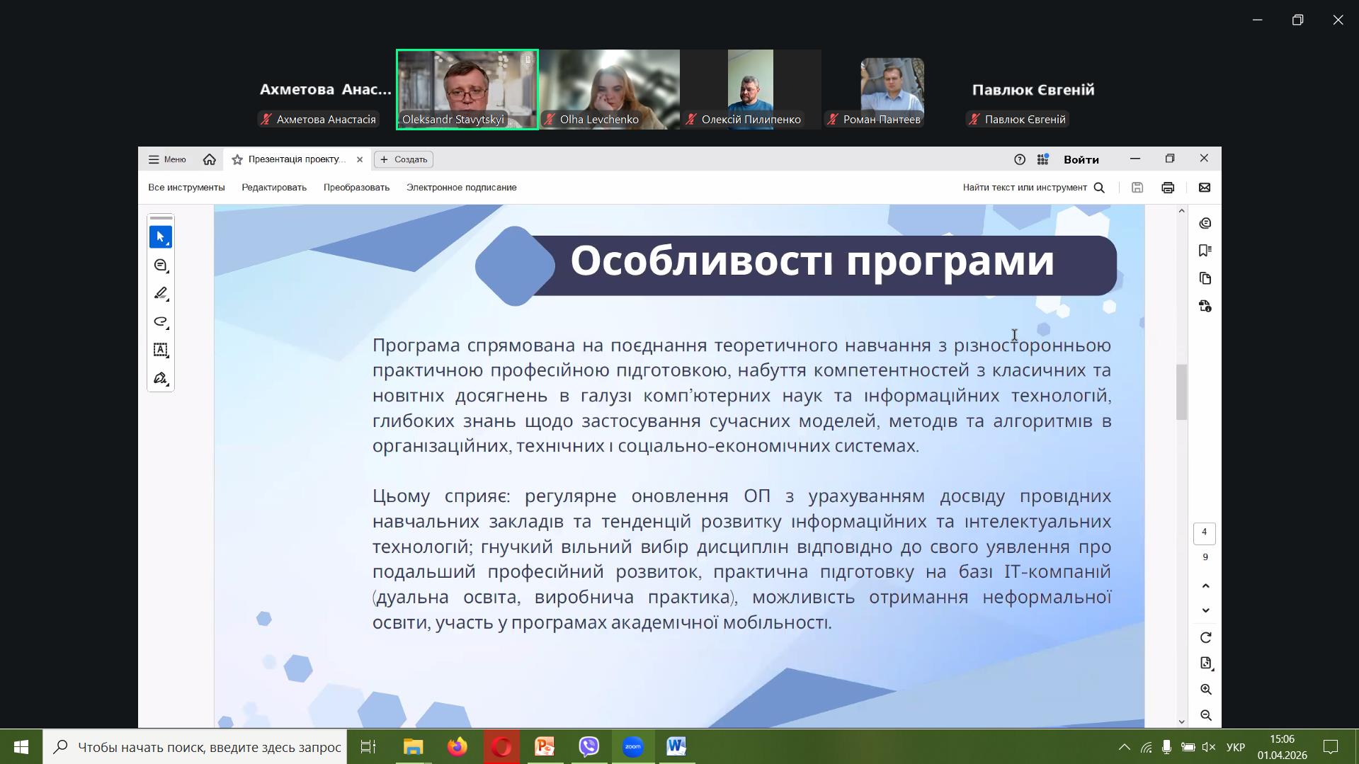Click the print document icon
The image size is (1359, 764).
coord(1168,188)
